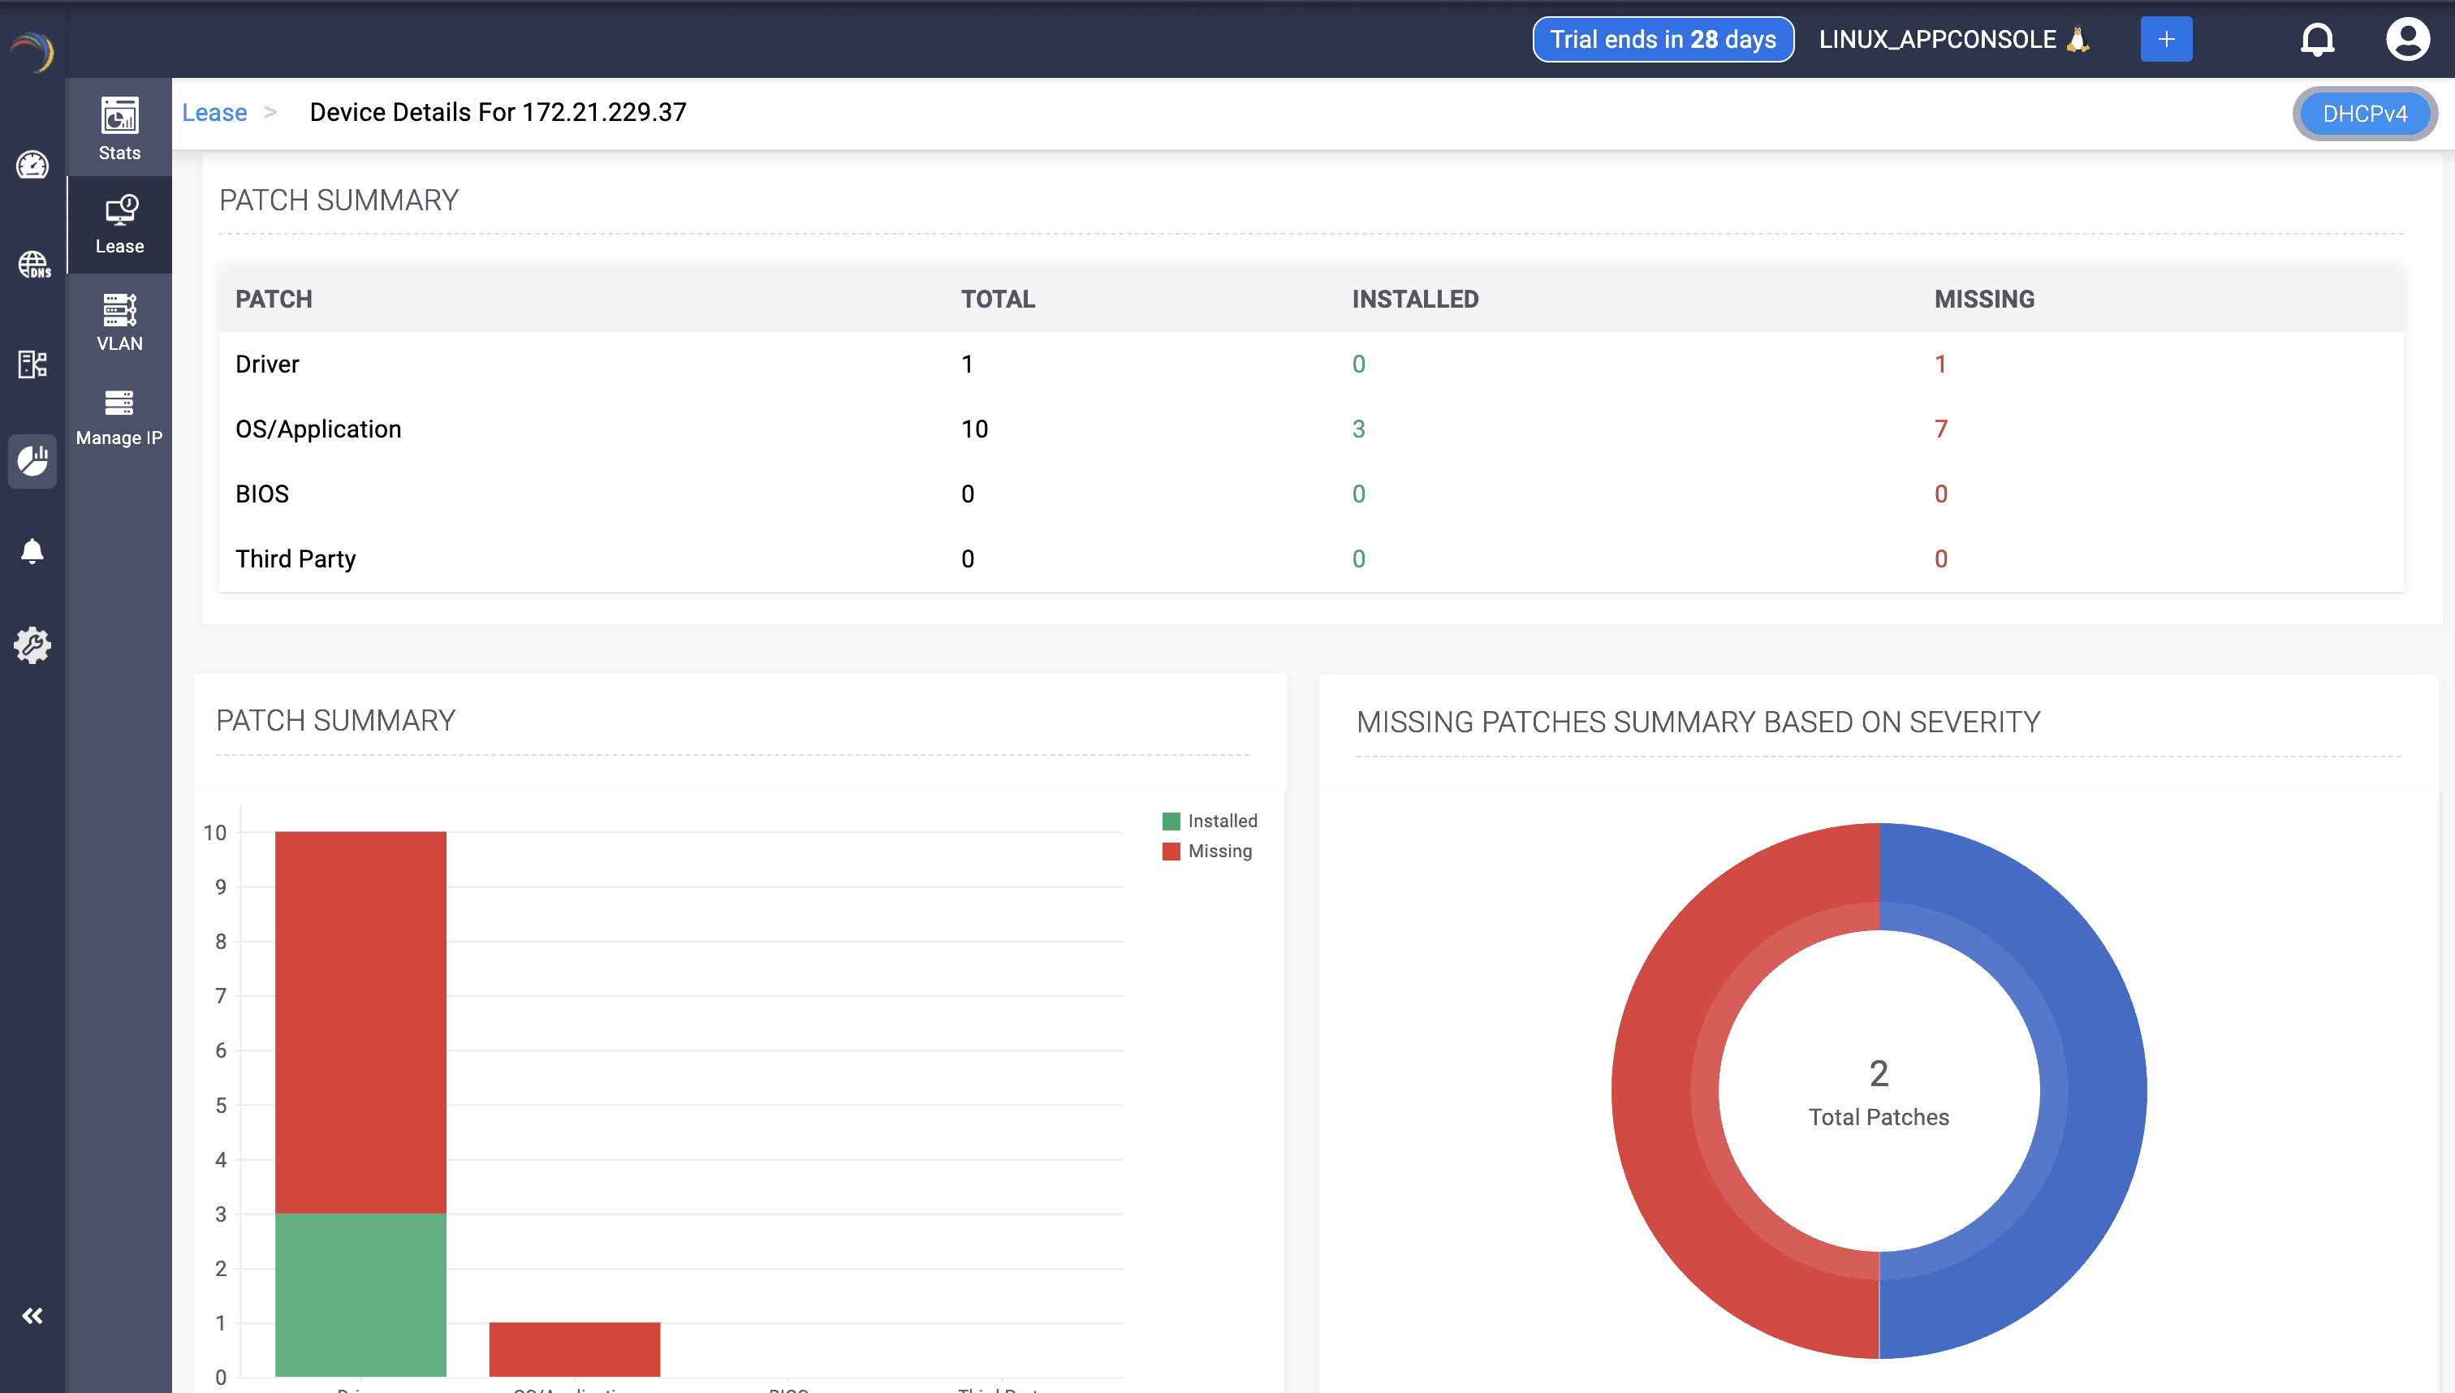Click the DNS globe icon
Image resolution: width=2455 pixels, height=1393 pixels.
32,264
